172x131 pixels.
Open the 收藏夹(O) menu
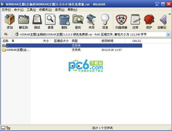(x=45, y=10)
